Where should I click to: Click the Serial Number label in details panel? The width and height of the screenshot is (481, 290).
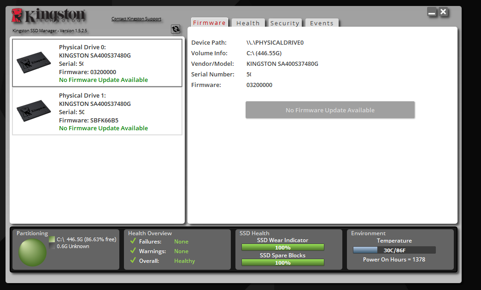212,75
